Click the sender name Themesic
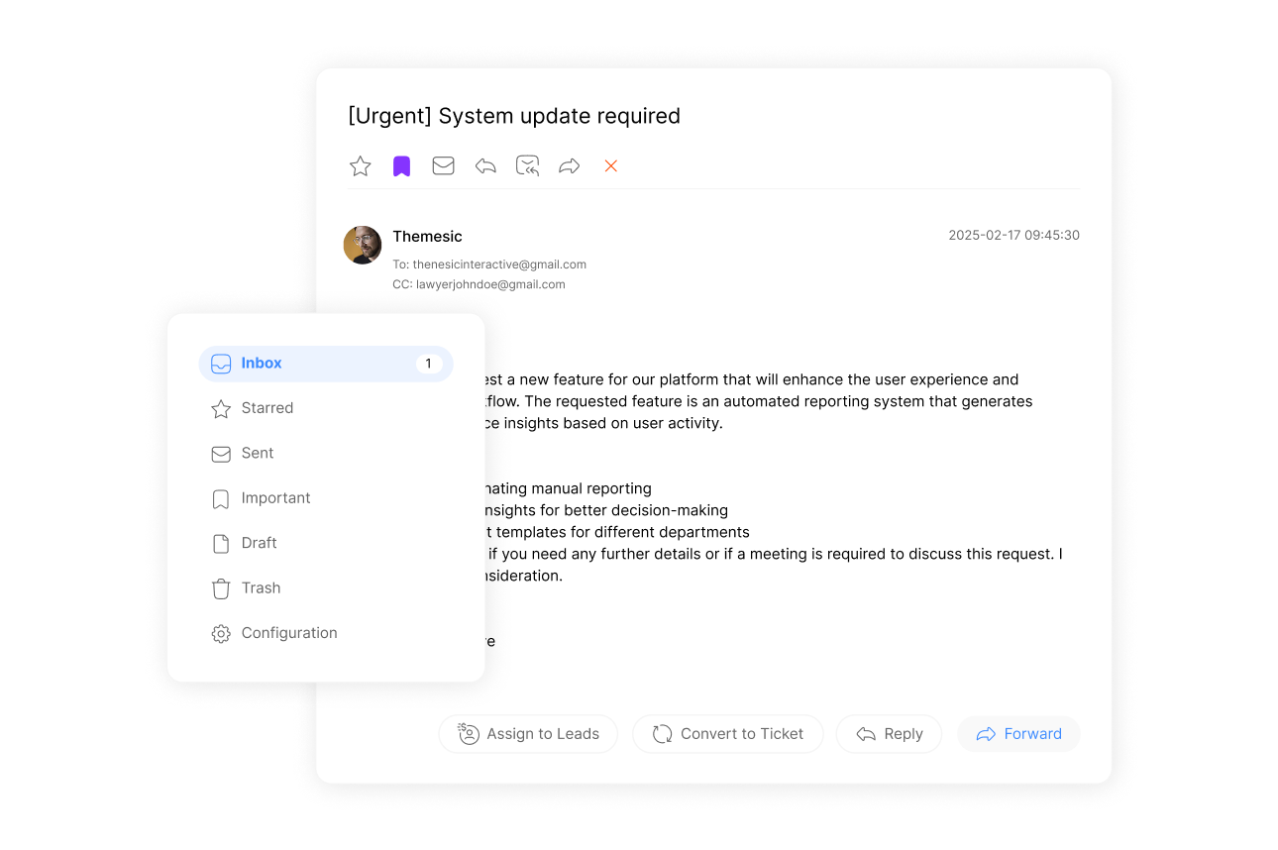This screenshot has height=850, width=1278. [x=427, y=236]
